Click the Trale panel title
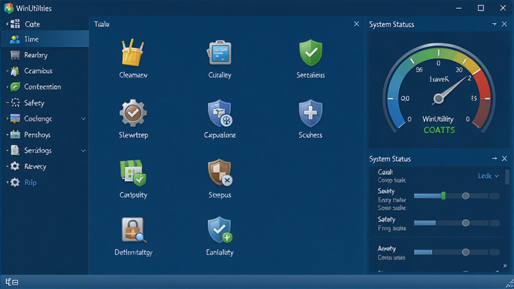The image size is (514, 289). (101, 24)
